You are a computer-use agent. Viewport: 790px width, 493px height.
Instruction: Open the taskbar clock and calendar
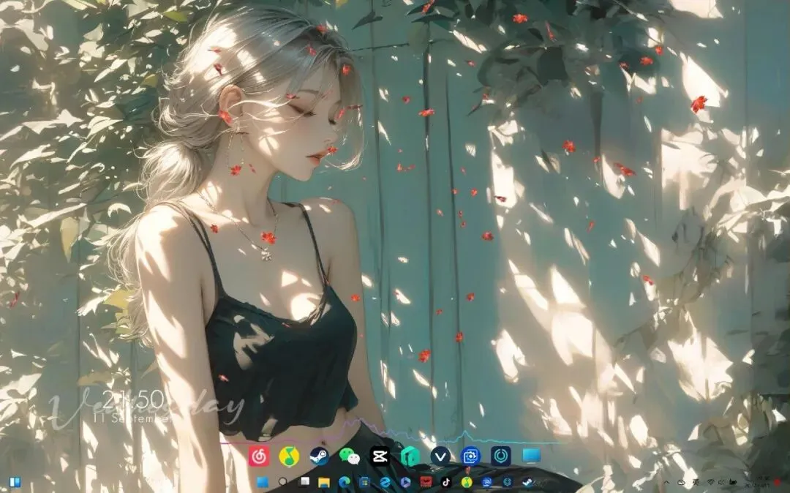(x=757, y=482)
